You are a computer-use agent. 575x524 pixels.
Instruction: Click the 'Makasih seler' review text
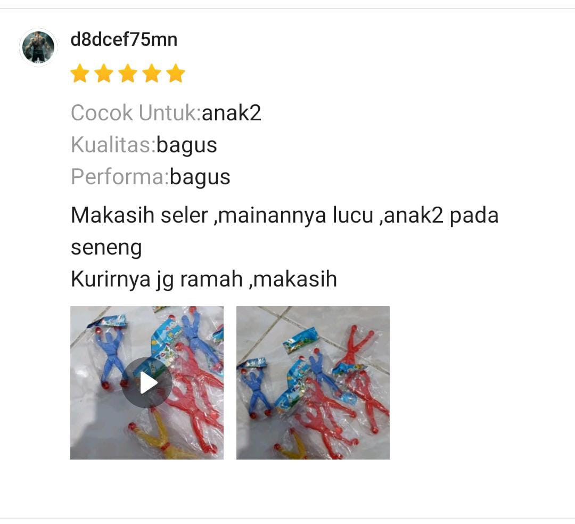click(139, 215)
